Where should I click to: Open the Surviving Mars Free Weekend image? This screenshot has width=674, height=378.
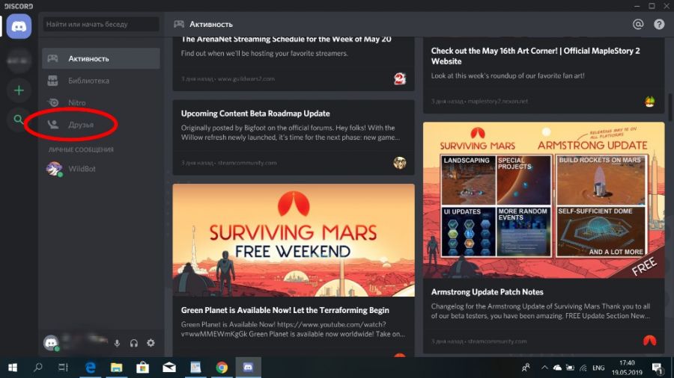click(x=293, y=240)
